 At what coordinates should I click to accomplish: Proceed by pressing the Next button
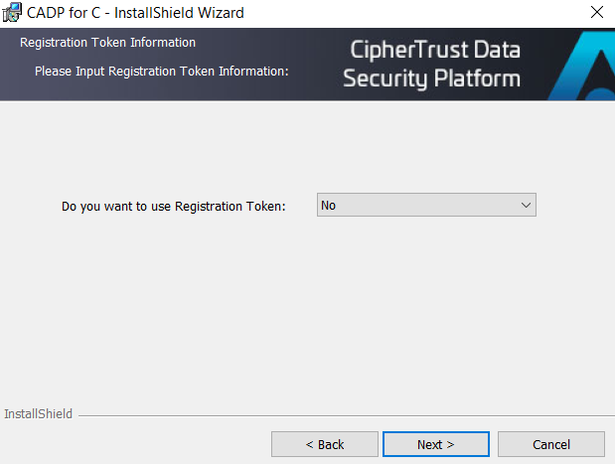(436, 444)
